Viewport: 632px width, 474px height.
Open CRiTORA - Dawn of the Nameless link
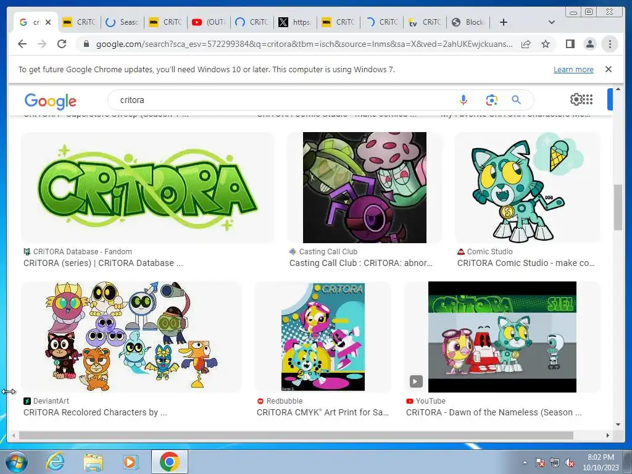tap(494, 412)
